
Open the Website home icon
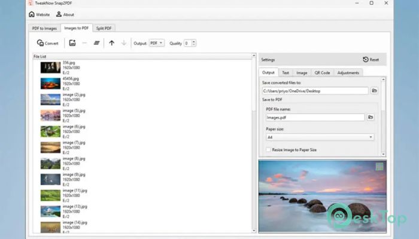32,14
